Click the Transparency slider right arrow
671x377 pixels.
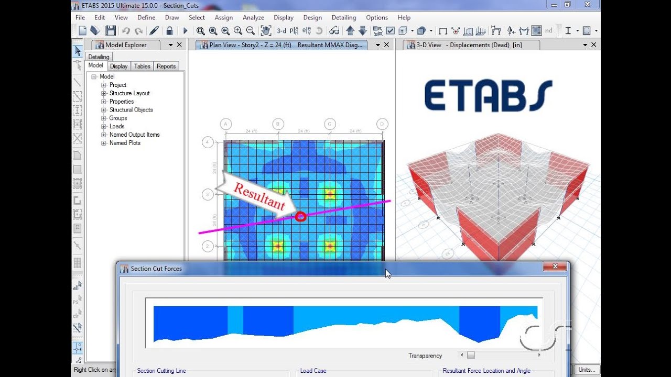[x=539, y=356]
